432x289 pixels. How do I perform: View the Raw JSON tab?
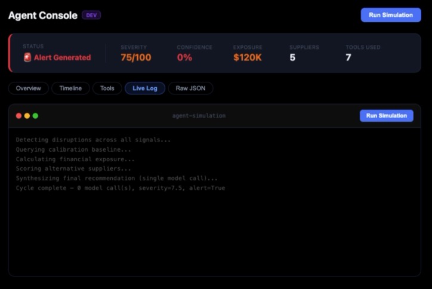tap(190, 88)
